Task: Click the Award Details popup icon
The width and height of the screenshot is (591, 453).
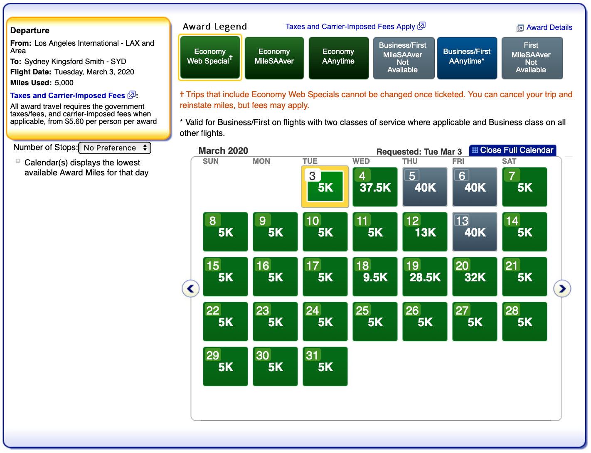Action: click(520, 28)
